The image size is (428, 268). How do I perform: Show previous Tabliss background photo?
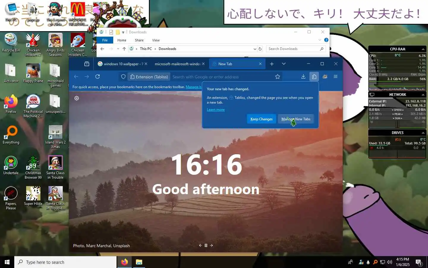coord(200,245)
